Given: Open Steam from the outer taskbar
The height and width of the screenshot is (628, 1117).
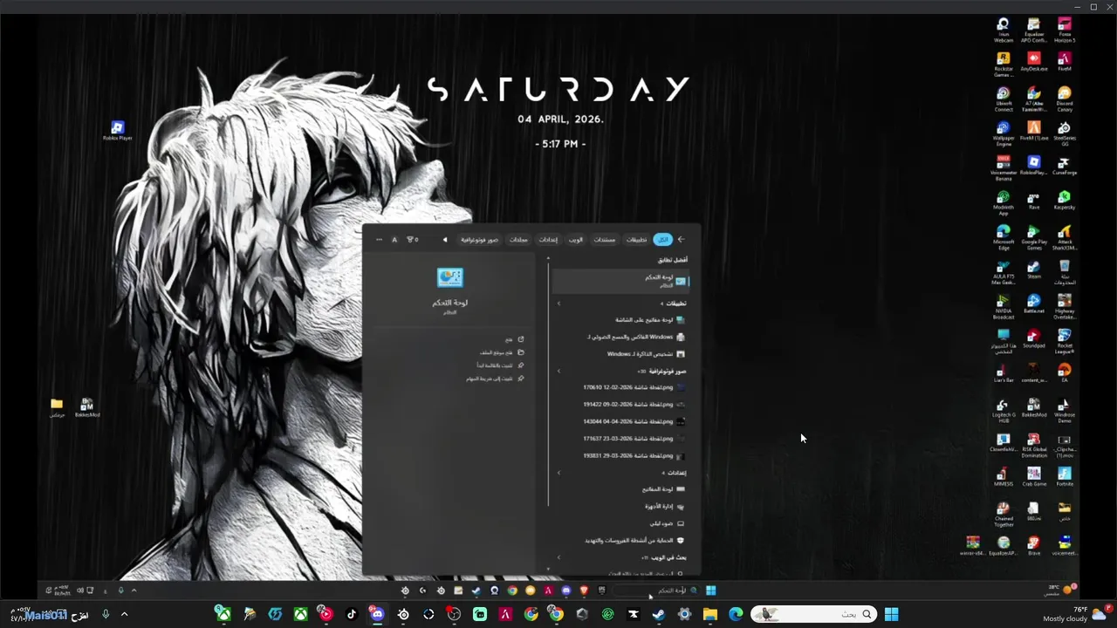Looking at the screenshot, I should pos(659,614).
